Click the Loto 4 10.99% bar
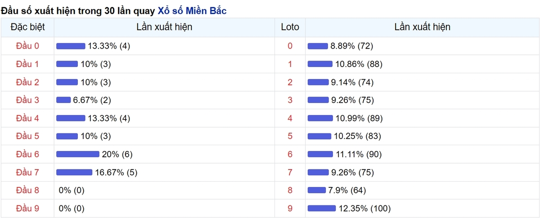Image resolution: width=540 pixels, height=218 pixels. click(x=320, y=118)
